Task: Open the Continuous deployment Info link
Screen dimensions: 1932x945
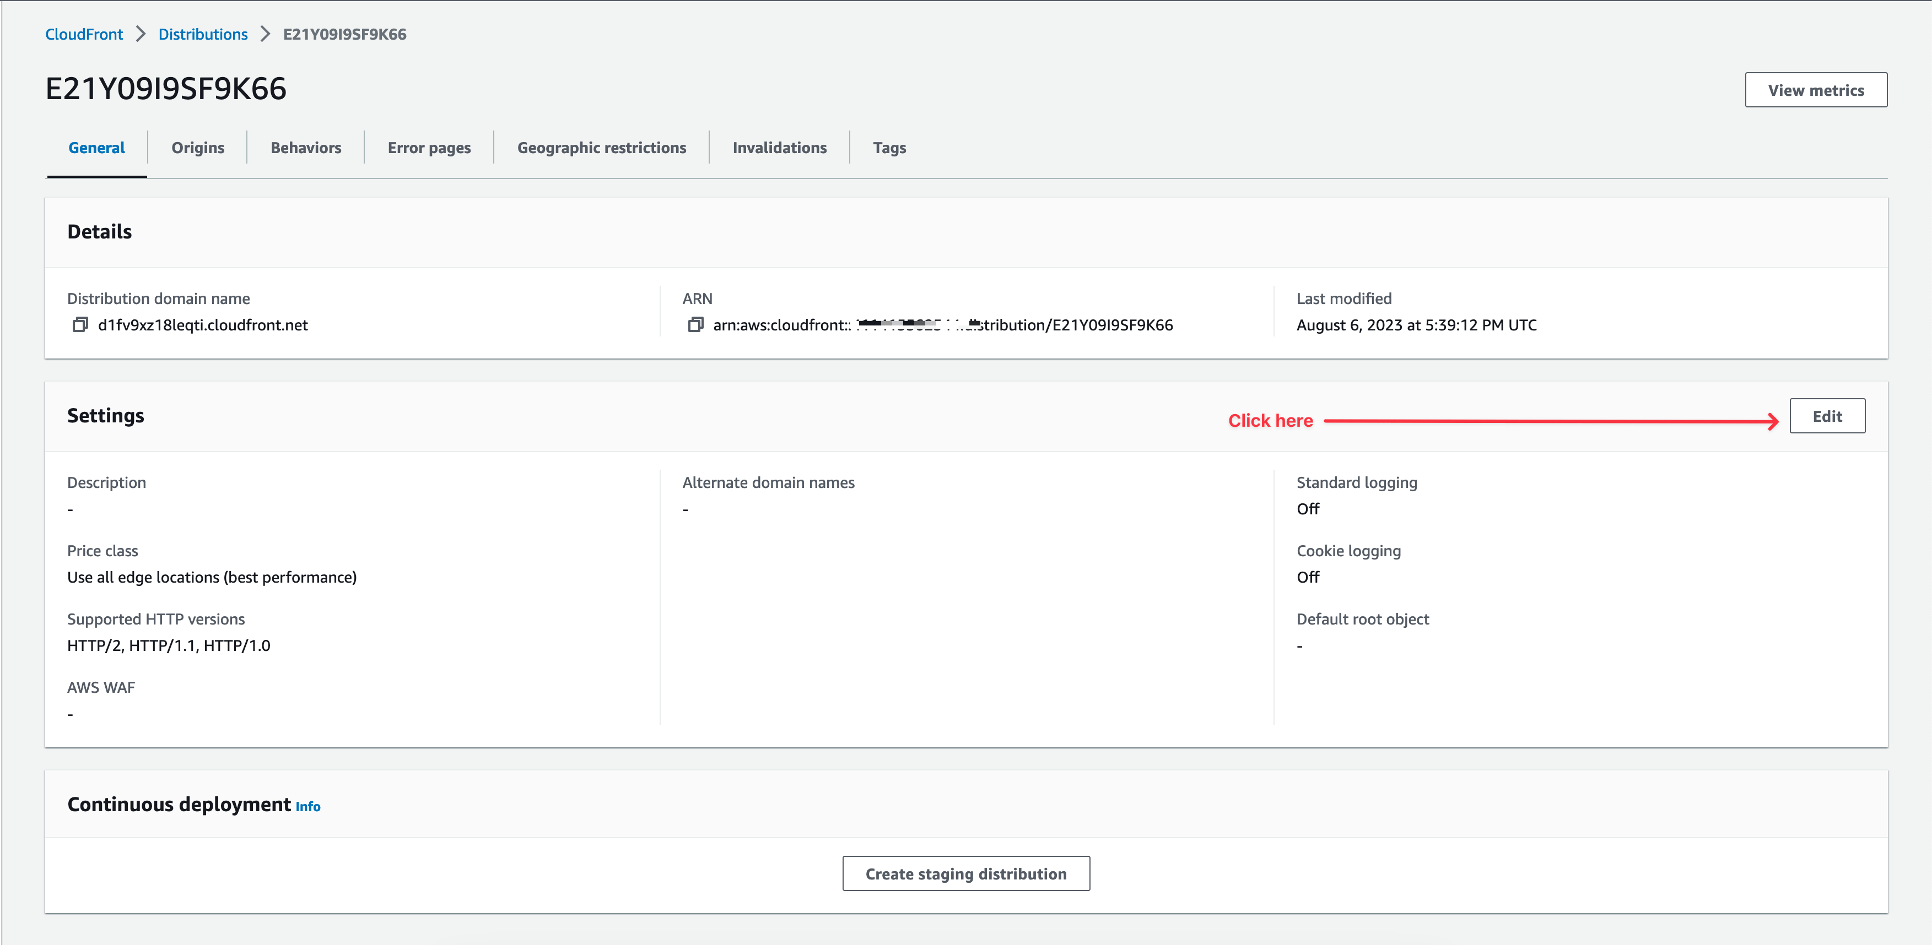Action: pos(307,806)
